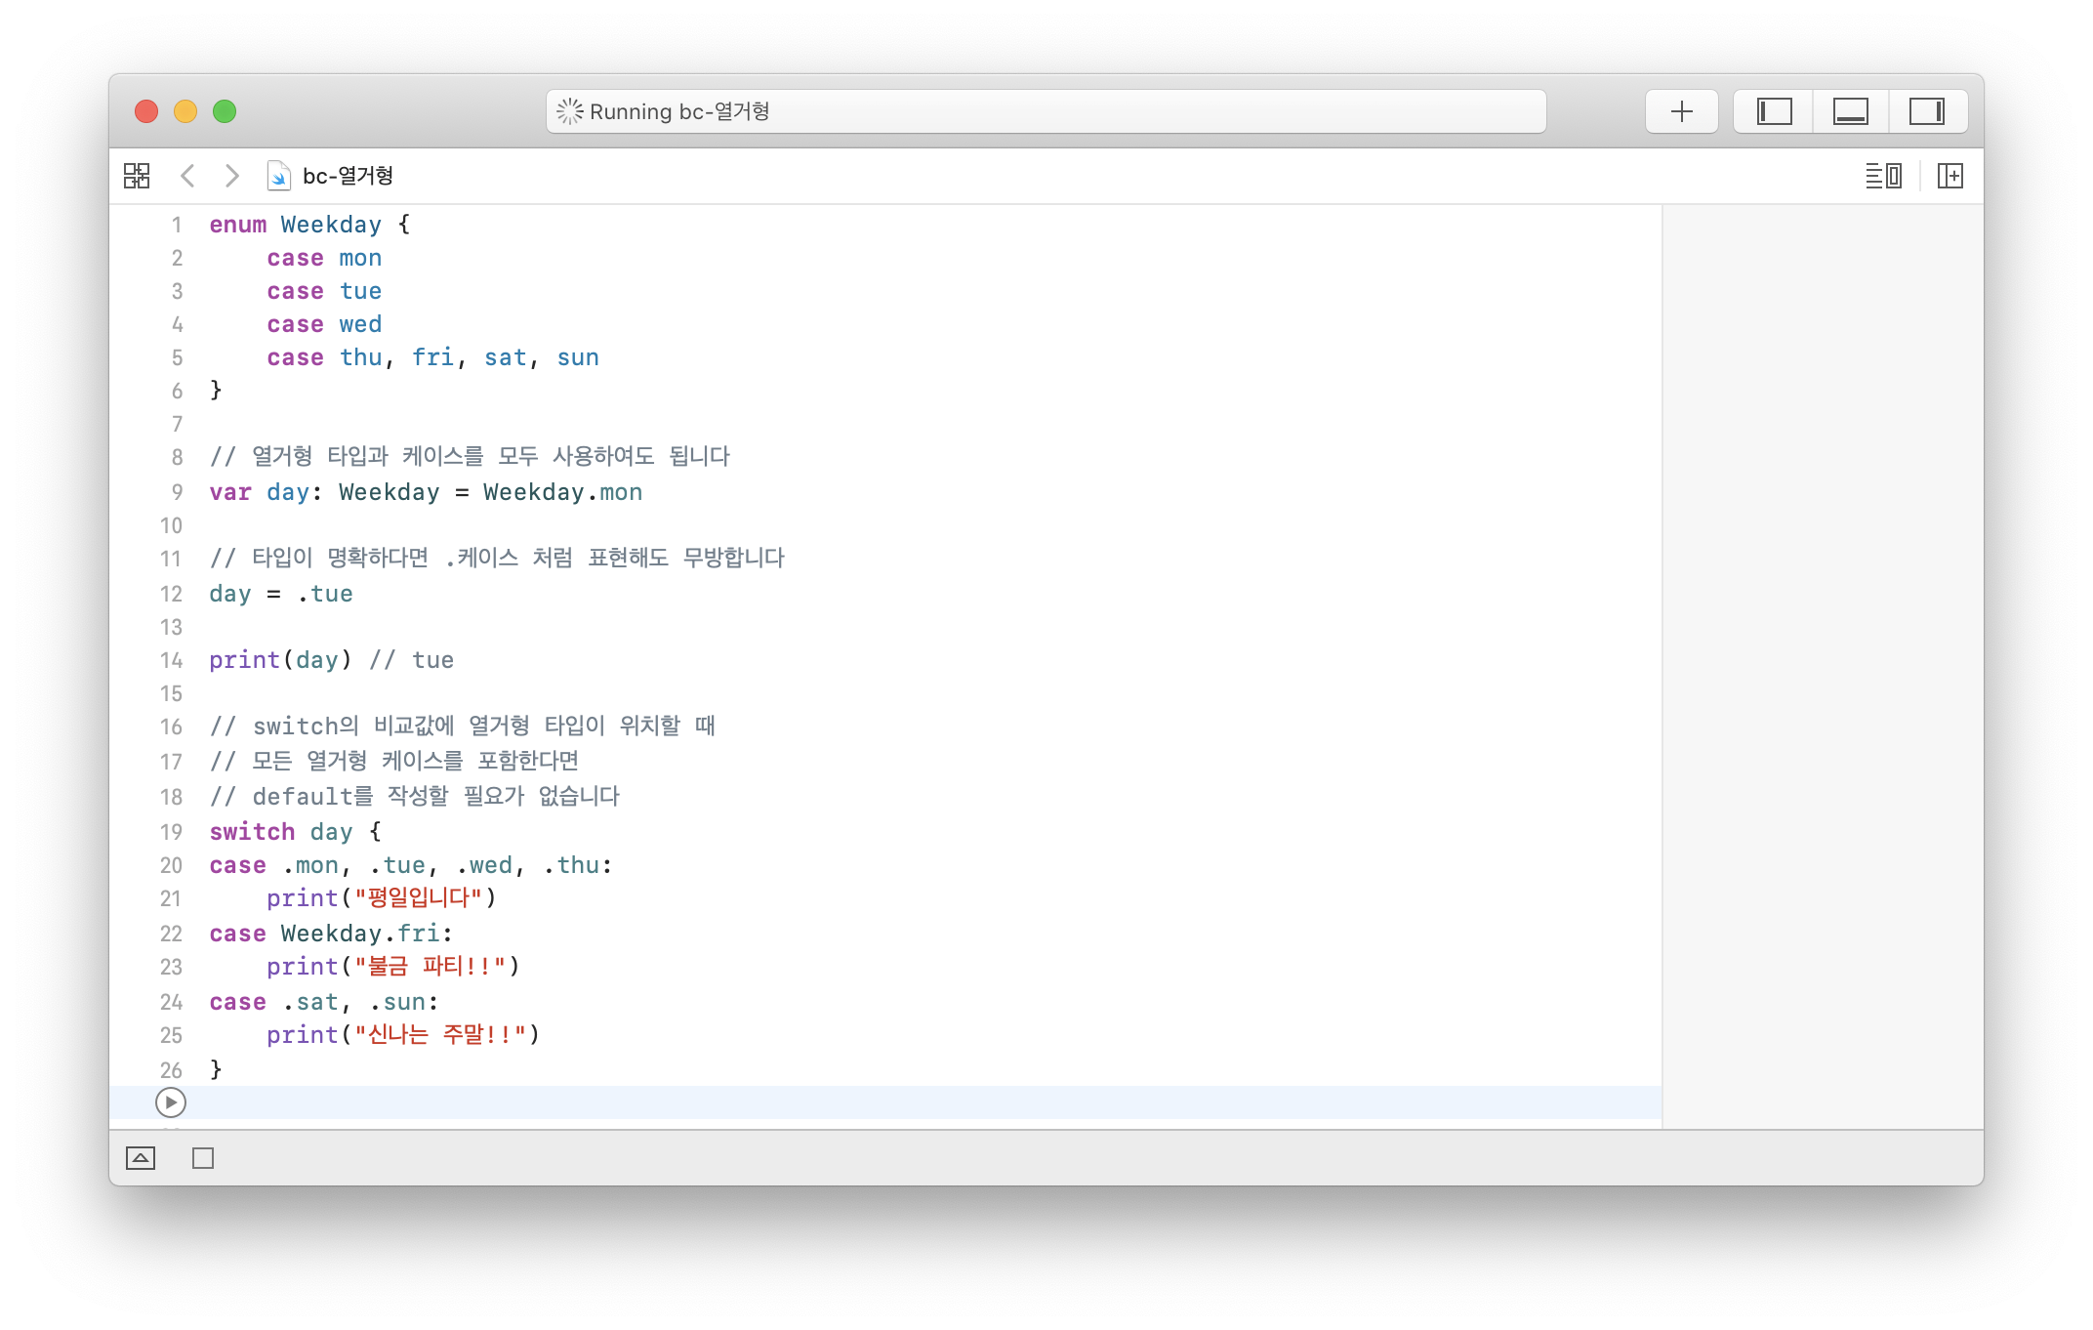The width and height of the screenshot is (2093, 1330).
Task: Click the yellow minimize window button
Action: click(x=185, y=111)
